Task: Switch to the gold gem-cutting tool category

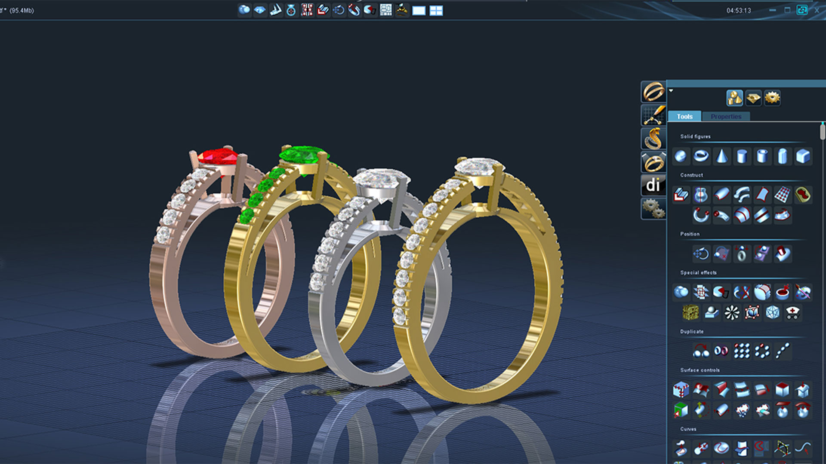Action: 753,98
